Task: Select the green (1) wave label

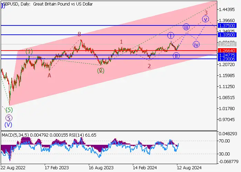Action: pyautogui.click(x=29, y=52)
